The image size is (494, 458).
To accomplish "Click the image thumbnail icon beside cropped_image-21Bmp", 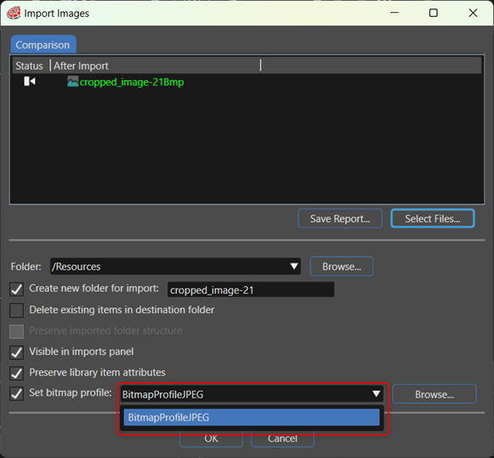I will coord(73,82).
